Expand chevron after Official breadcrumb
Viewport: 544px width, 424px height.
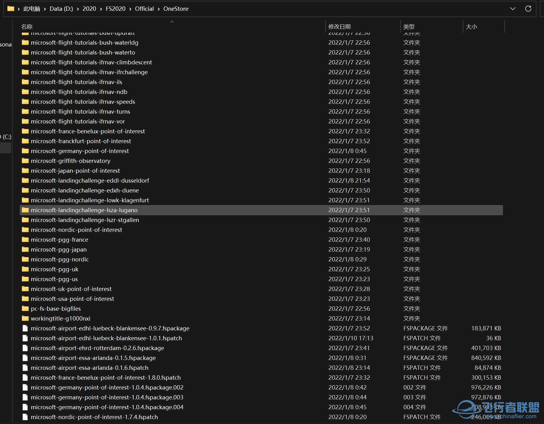coord(159,9)
